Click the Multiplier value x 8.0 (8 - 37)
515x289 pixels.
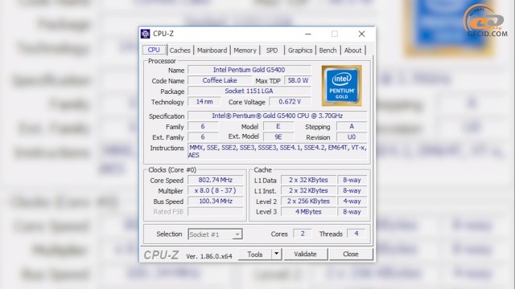pos(216,190)
